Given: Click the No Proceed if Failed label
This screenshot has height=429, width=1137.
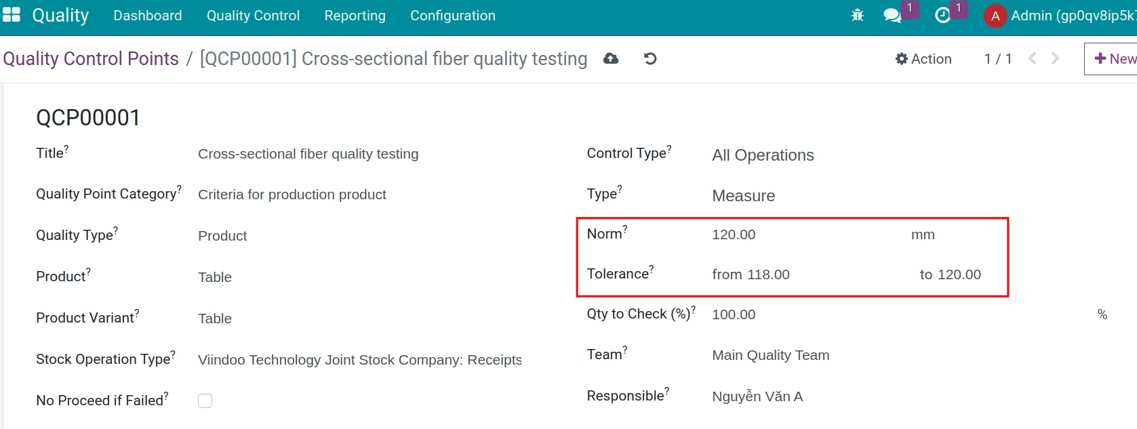Looking at the screenshot, I should 100,401.
